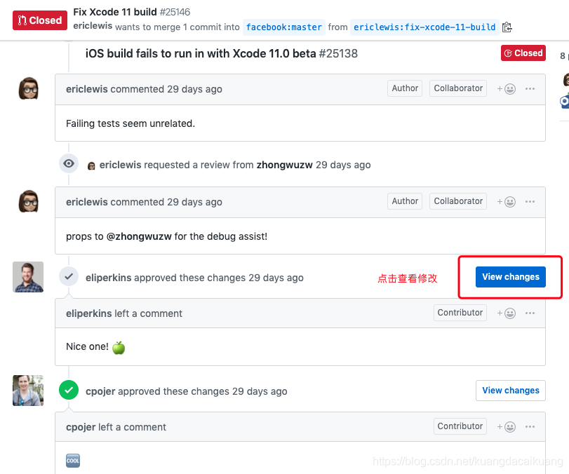Add reaction to eliperkins' comment

click(x=507, y=313)
